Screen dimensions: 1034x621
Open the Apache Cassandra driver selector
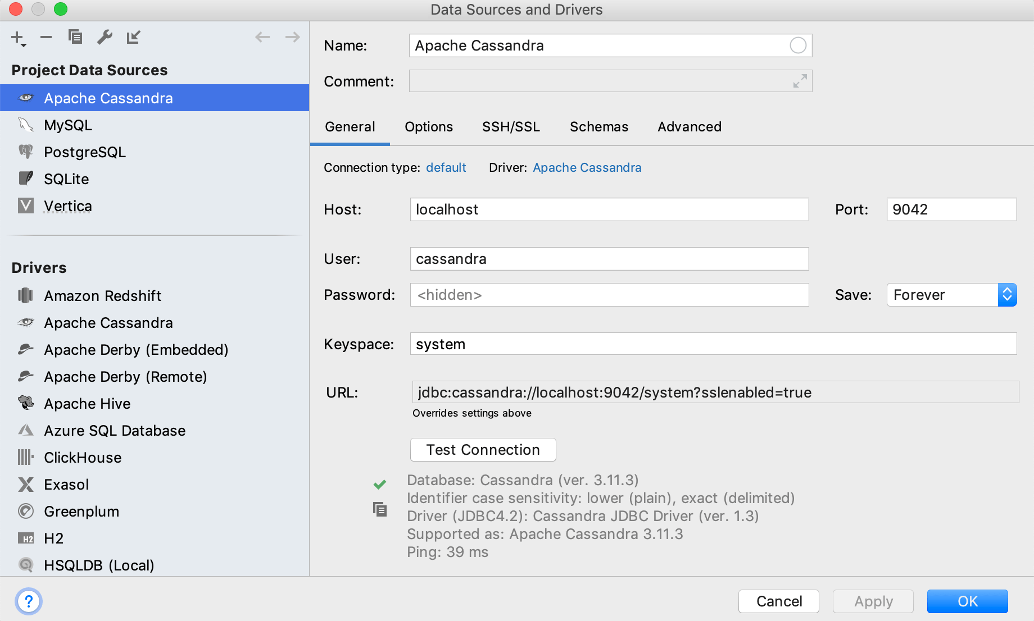pyautogui.click(x=587, y=167)
